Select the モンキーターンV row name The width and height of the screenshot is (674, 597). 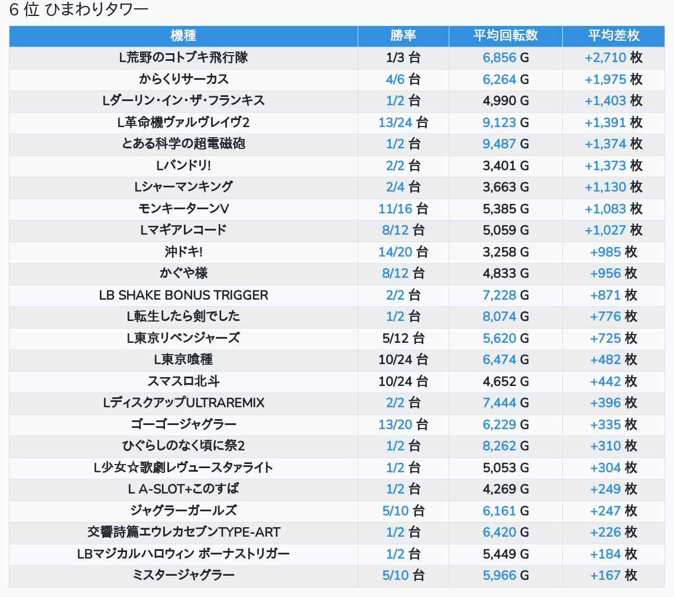tap(183, 209)
